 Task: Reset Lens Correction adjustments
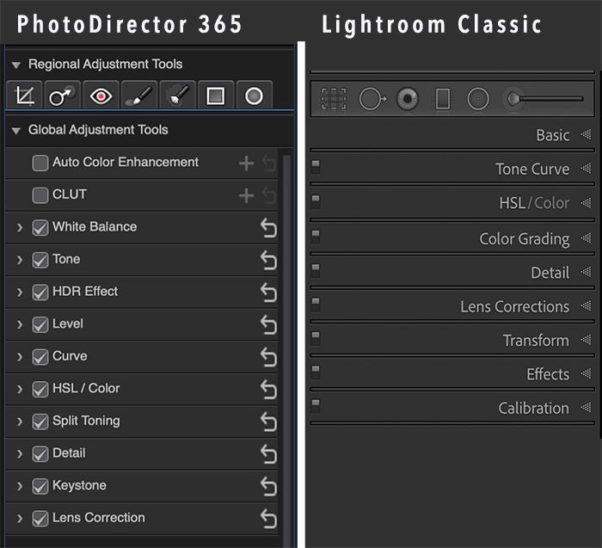[268, 518]
